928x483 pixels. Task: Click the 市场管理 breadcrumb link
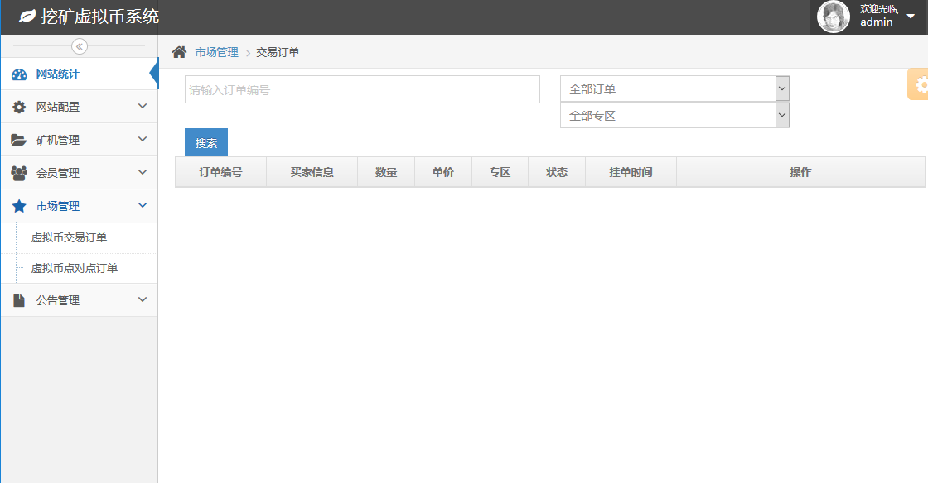click(216, 52)
